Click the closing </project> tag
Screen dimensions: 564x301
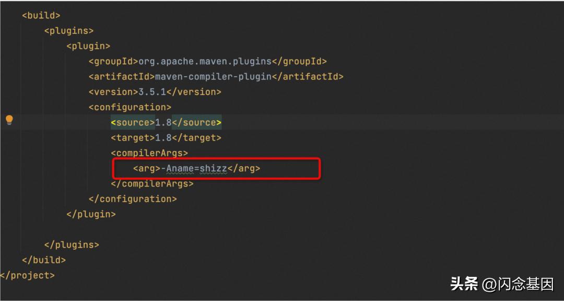pos(27,275)
